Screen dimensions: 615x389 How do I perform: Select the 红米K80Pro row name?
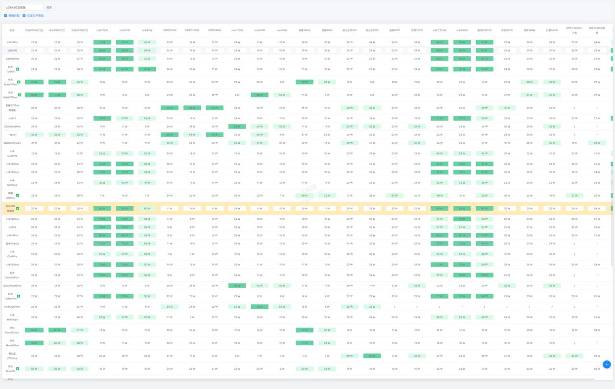[12, 59]
